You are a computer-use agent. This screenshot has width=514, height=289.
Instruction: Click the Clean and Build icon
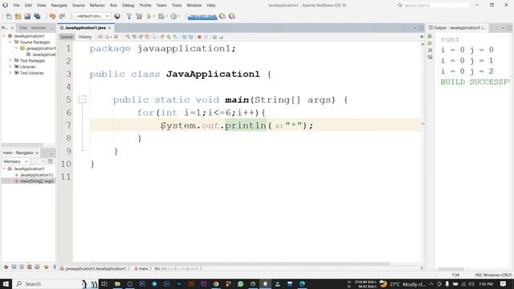tap(139, 16)
